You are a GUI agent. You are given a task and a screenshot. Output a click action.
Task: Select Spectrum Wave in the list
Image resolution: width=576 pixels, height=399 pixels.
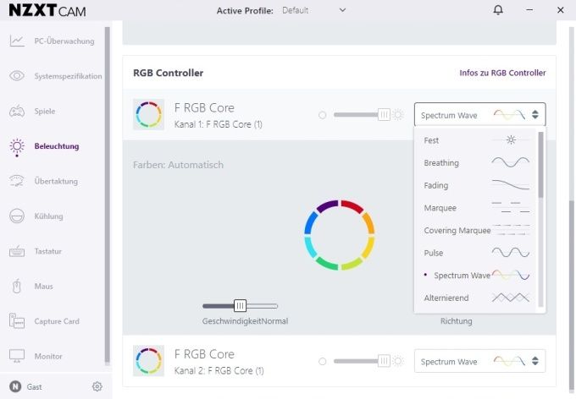coord(476,276)
